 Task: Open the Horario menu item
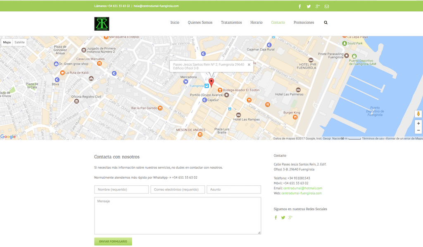point(256,22)
